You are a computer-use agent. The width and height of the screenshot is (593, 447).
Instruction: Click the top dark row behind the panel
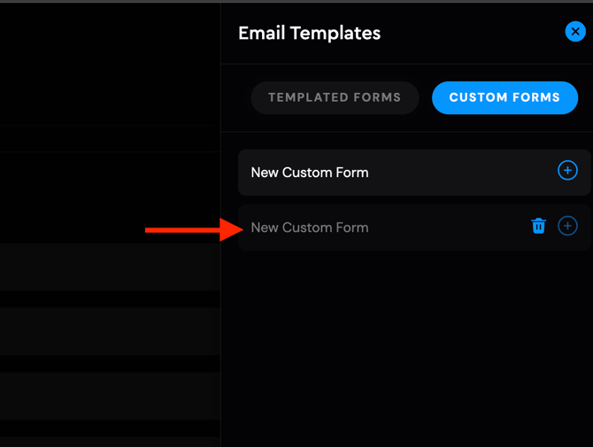point(110,266)
